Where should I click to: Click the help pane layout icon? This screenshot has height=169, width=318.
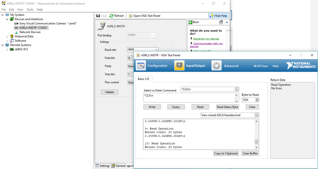tap(221, 22)
